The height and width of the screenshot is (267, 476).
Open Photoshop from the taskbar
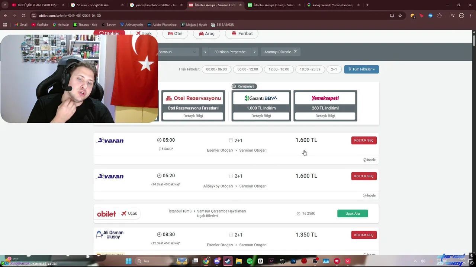pyautogui.click(x=293, y=261)
